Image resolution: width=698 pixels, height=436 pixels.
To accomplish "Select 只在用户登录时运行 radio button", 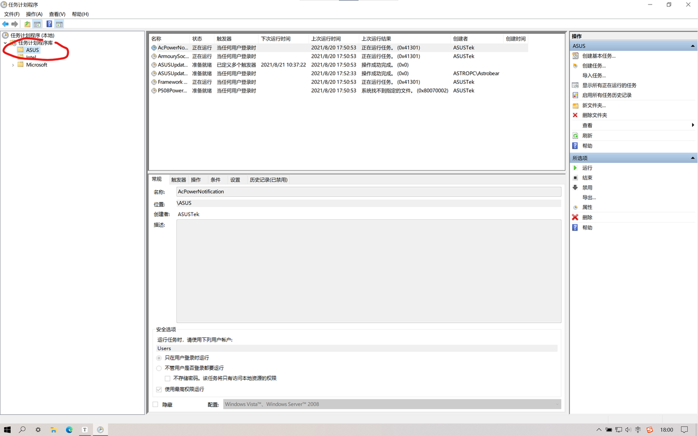I will [x=159, y=358].
